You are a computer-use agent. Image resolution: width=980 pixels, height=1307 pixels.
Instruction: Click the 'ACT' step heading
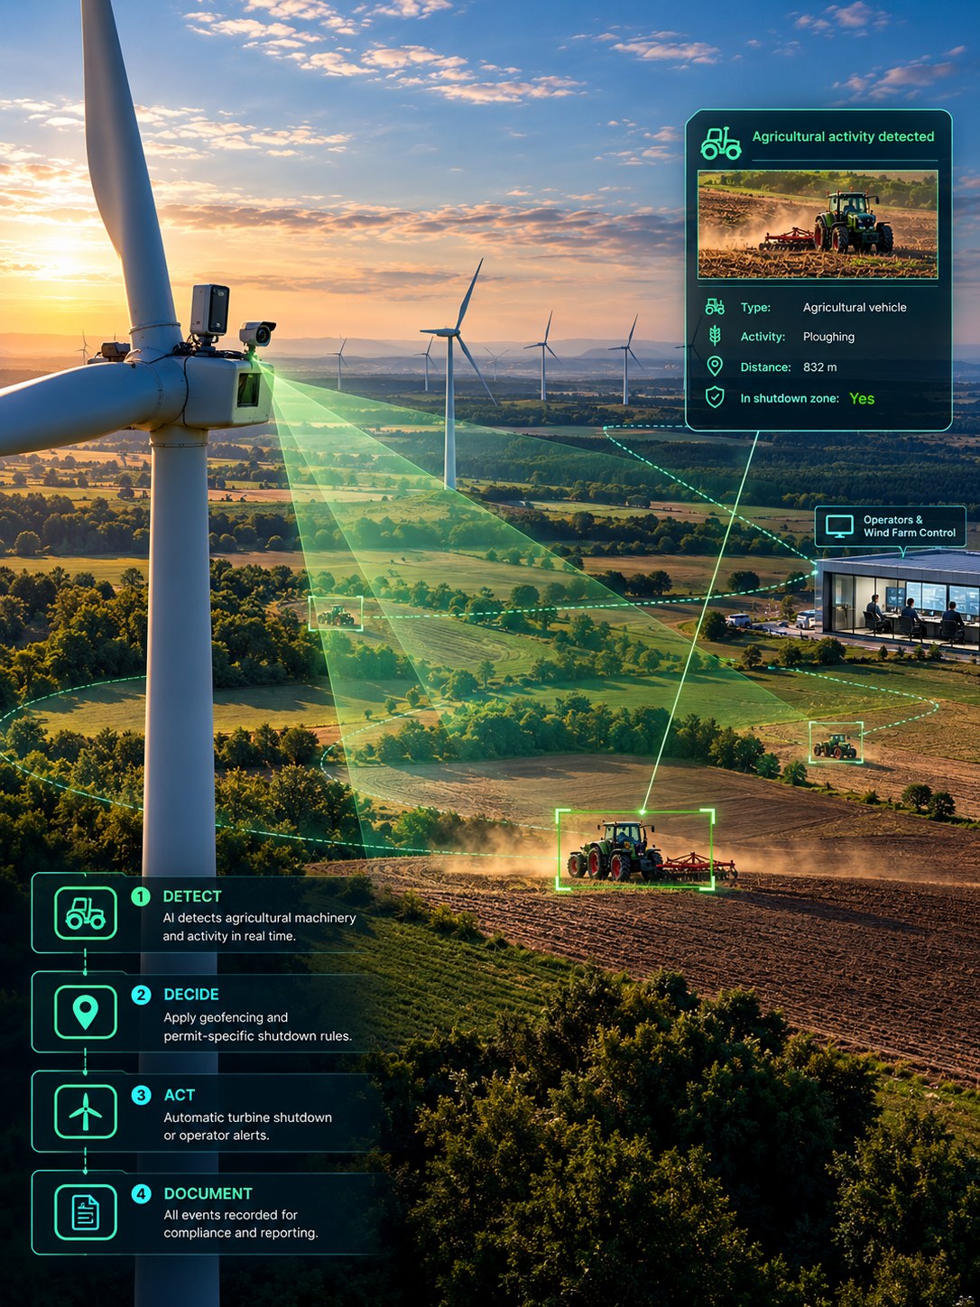click(x=180, y=1095)
